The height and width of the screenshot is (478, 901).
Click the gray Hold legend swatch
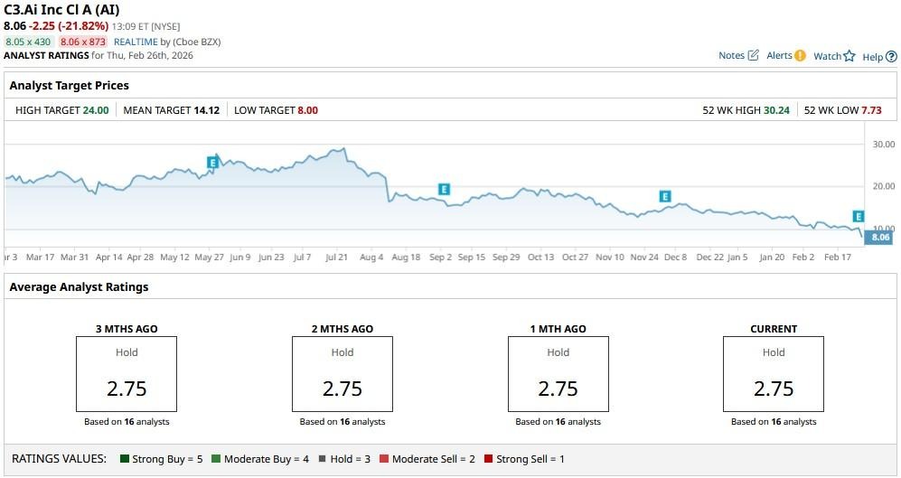coord(322,458)
